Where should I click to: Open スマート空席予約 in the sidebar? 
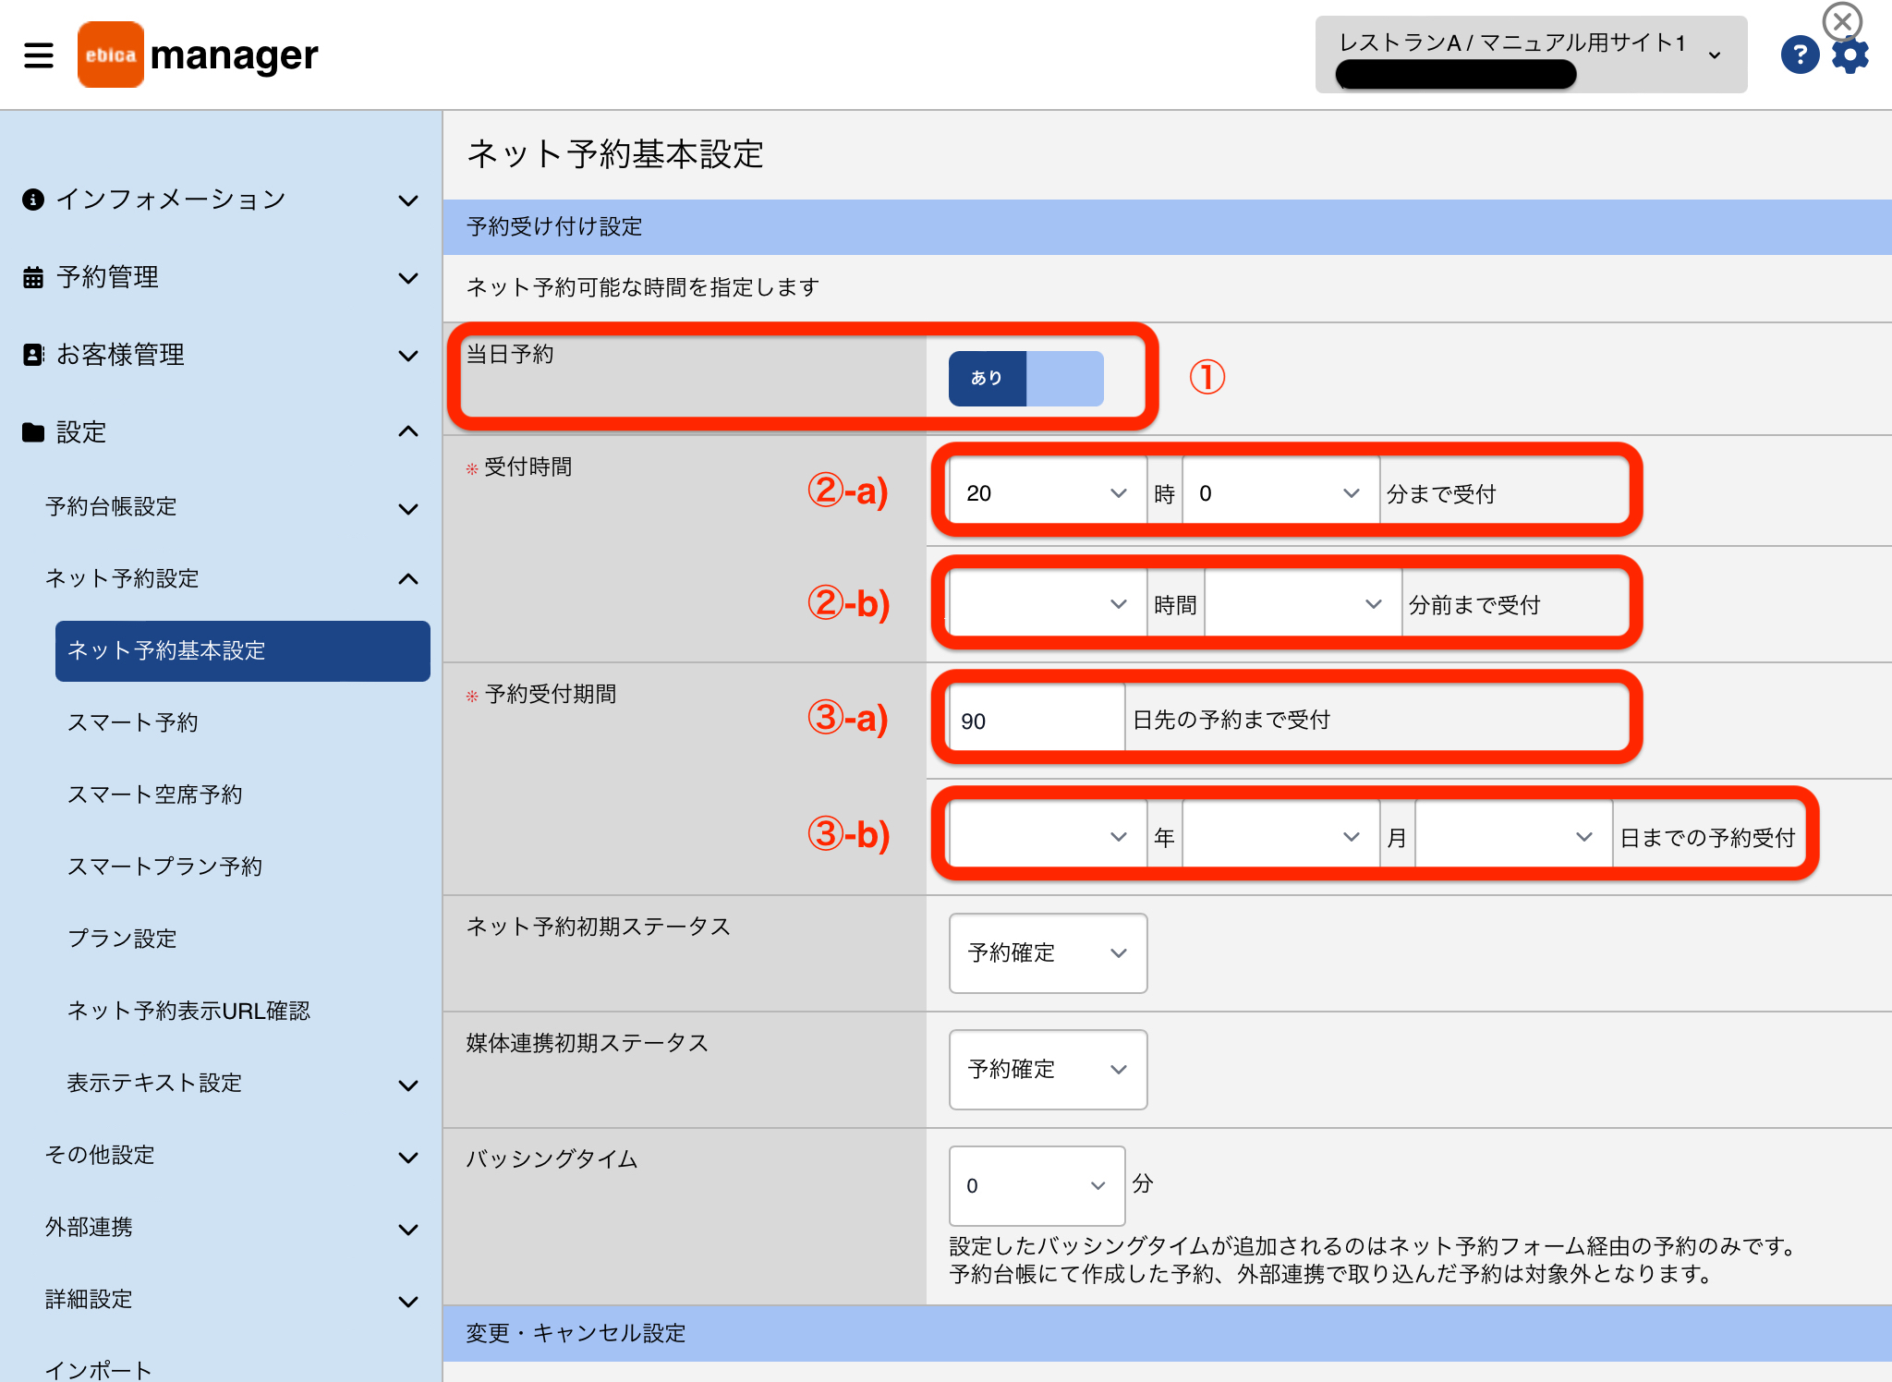[155, 795]
